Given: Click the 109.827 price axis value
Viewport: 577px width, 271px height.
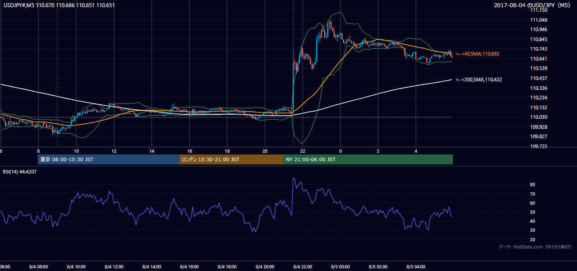Looking at the screenshot, I should tap(539, 136).
